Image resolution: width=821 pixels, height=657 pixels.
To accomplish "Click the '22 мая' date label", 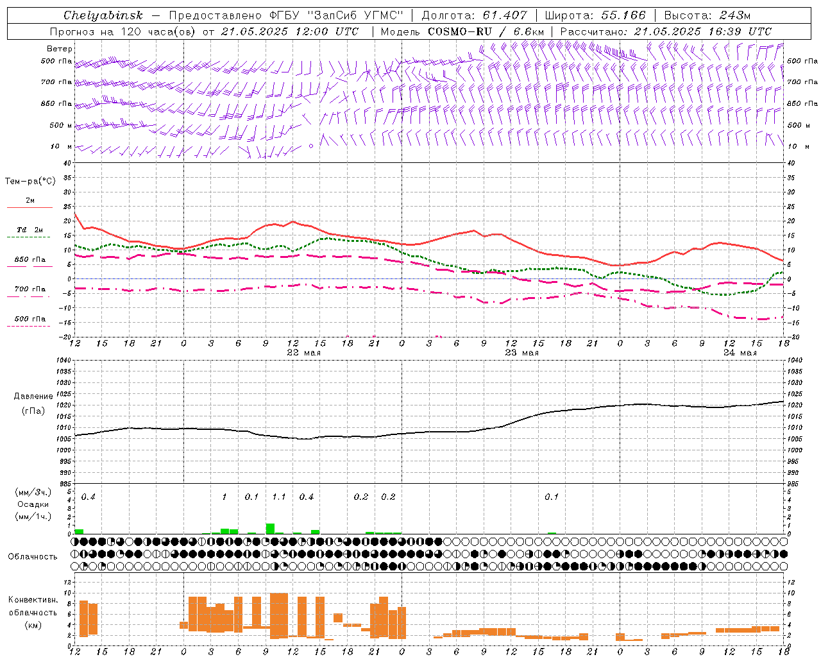I will pos(303,353).
